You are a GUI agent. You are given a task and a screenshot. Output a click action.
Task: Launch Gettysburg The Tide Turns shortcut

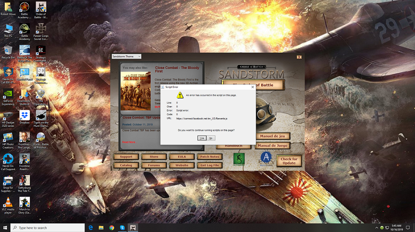tap(24, 184)
